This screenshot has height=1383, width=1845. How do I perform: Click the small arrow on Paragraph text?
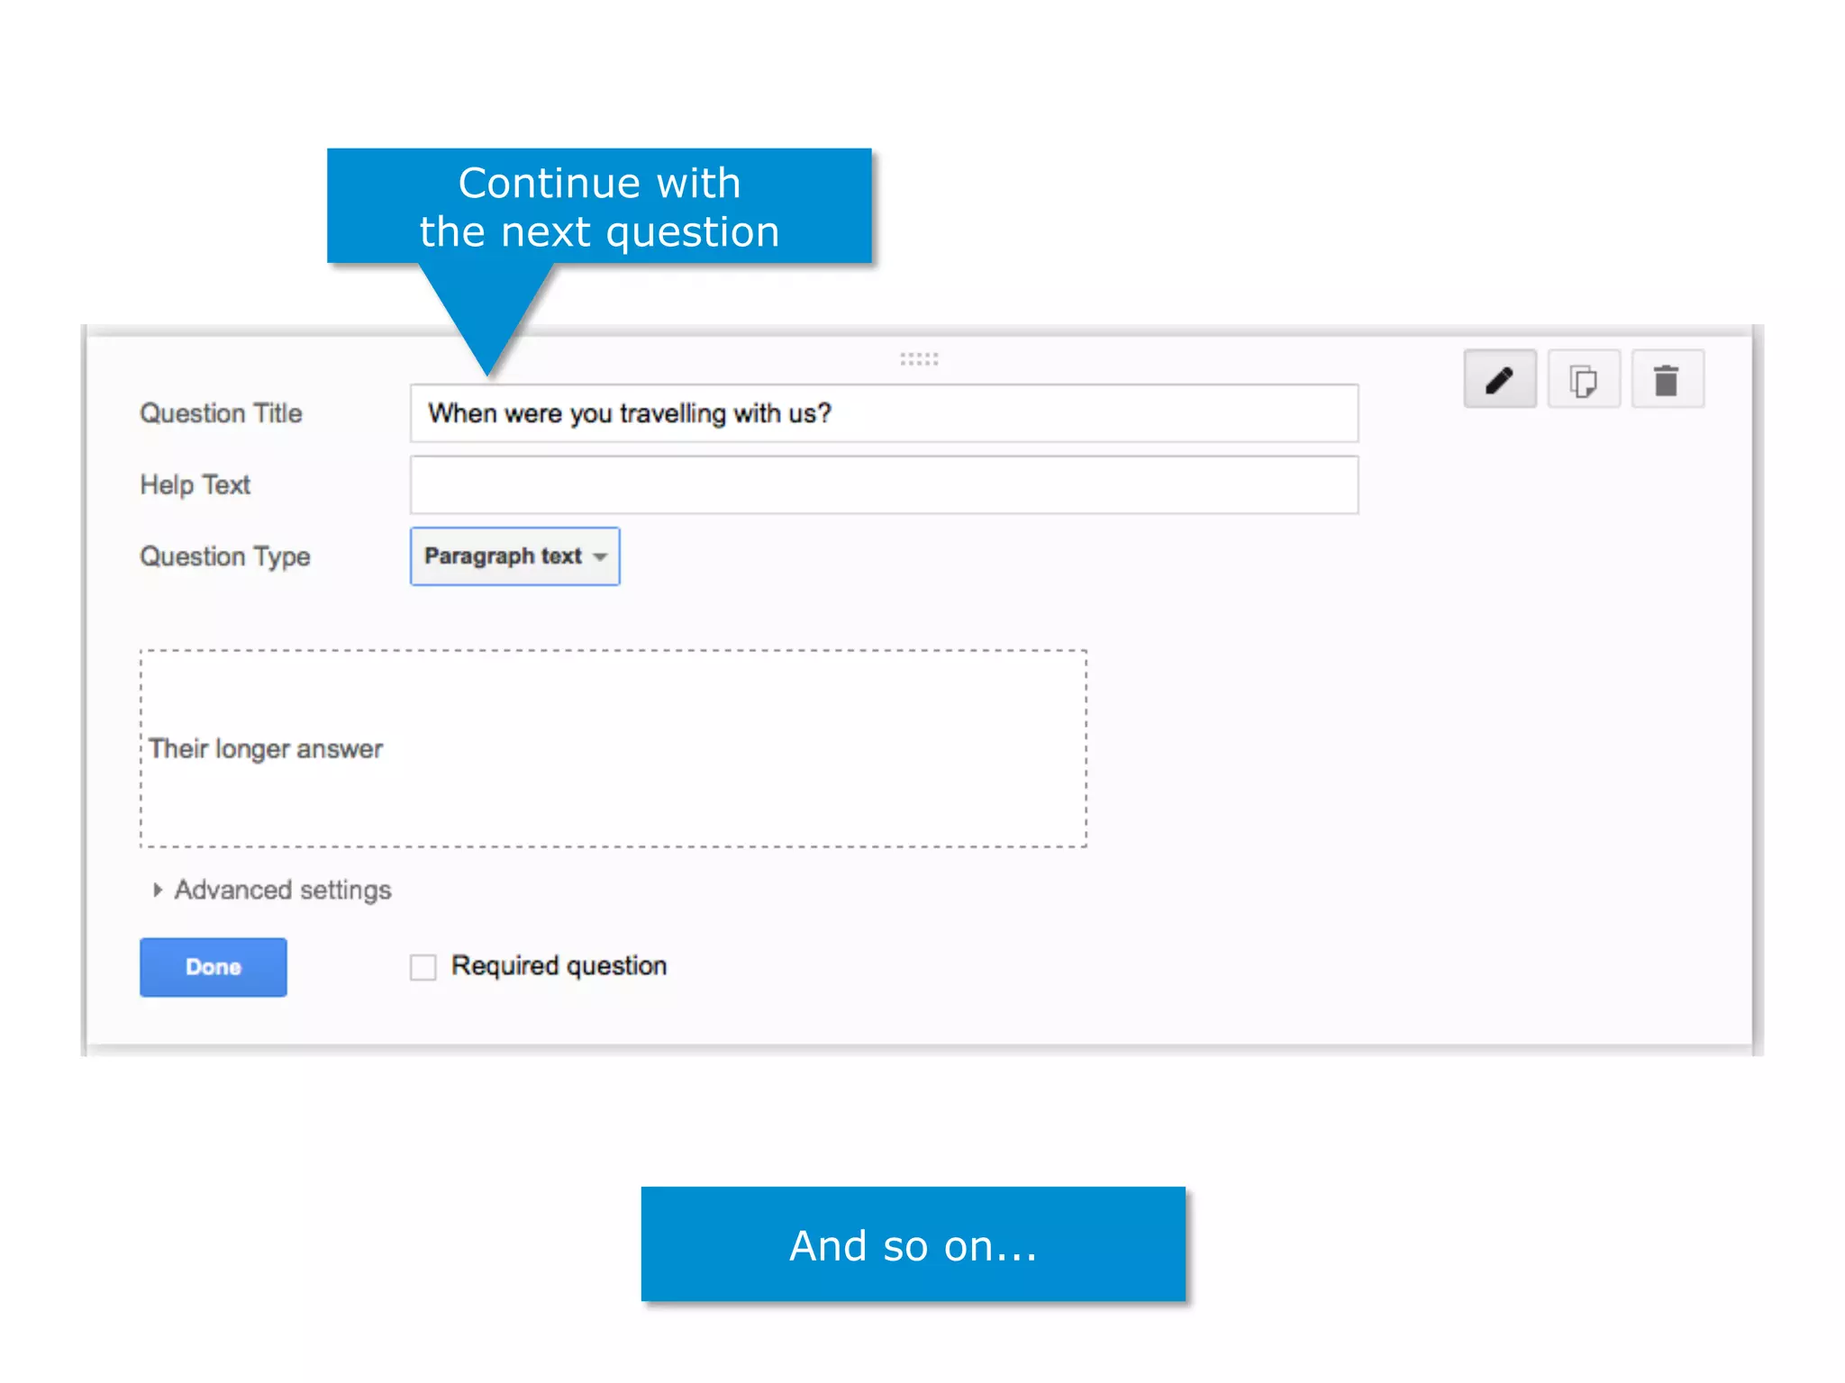[x=600, y=557]
